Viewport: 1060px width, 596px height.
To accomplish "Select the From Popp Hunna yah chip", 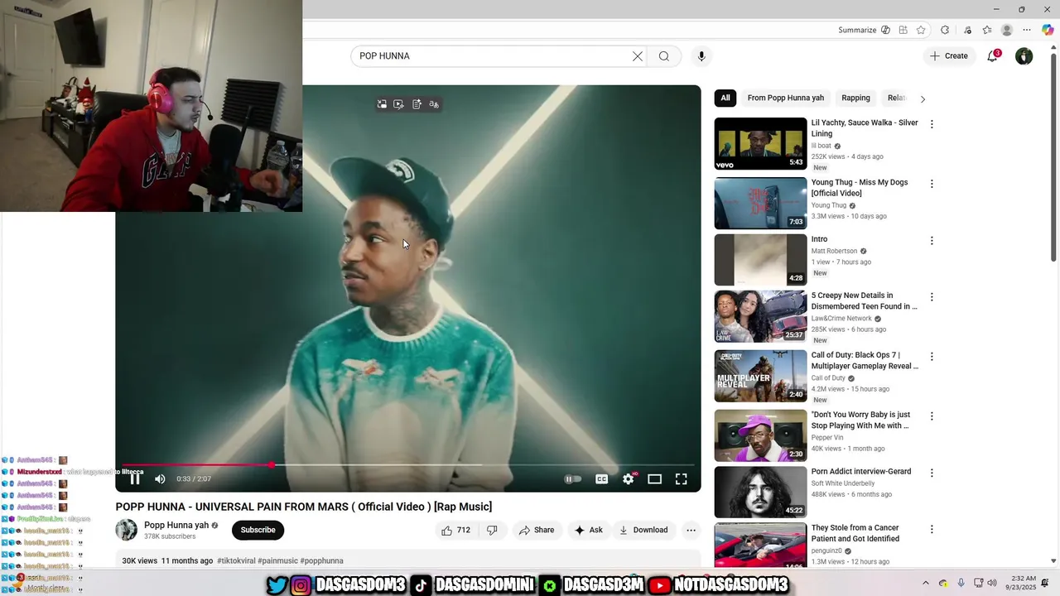I will (786, 98).
